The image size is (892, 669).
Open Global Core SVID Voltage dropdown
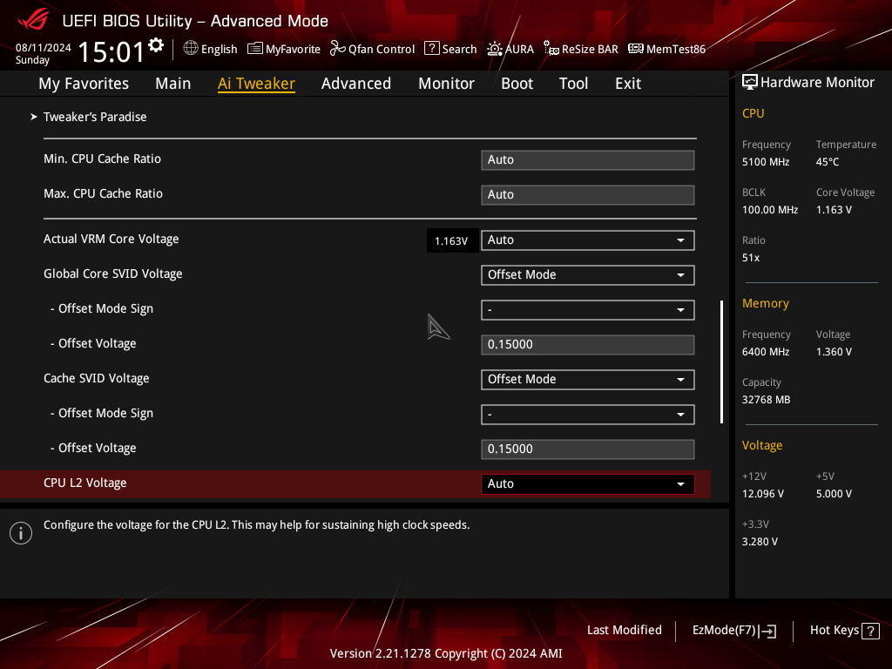pyautogui.click(x=587, y=274)
